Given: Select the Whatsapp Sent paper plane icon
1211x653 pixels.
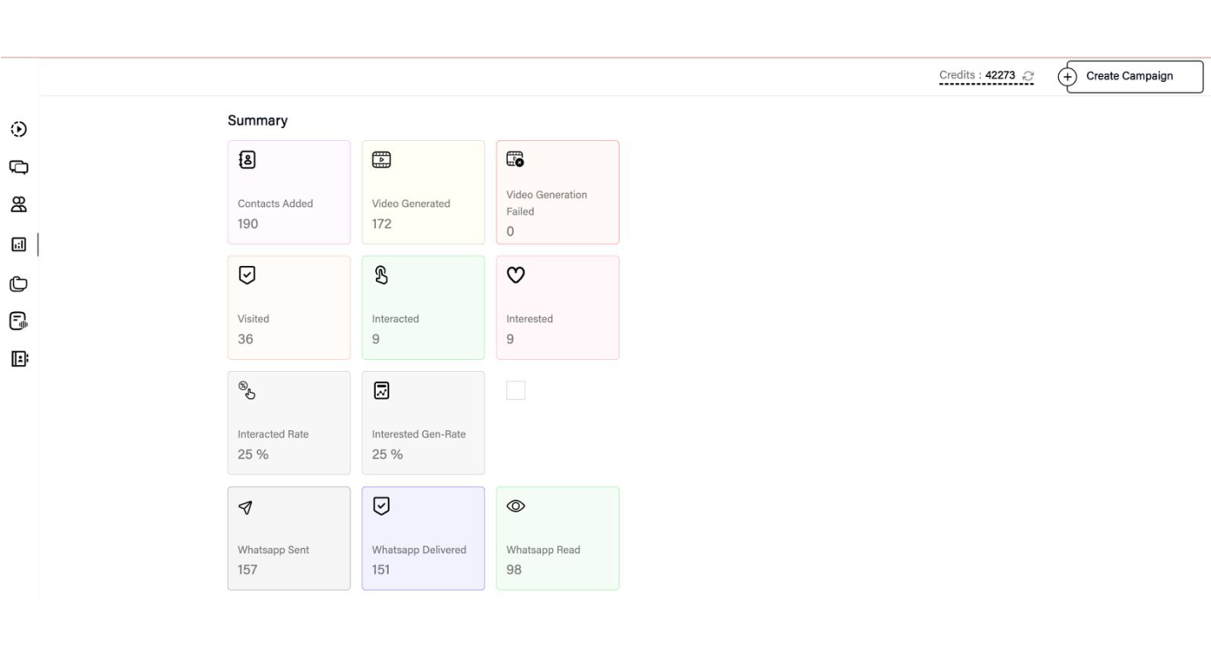Looking at the screenshot, I should (x=246, y=508).
